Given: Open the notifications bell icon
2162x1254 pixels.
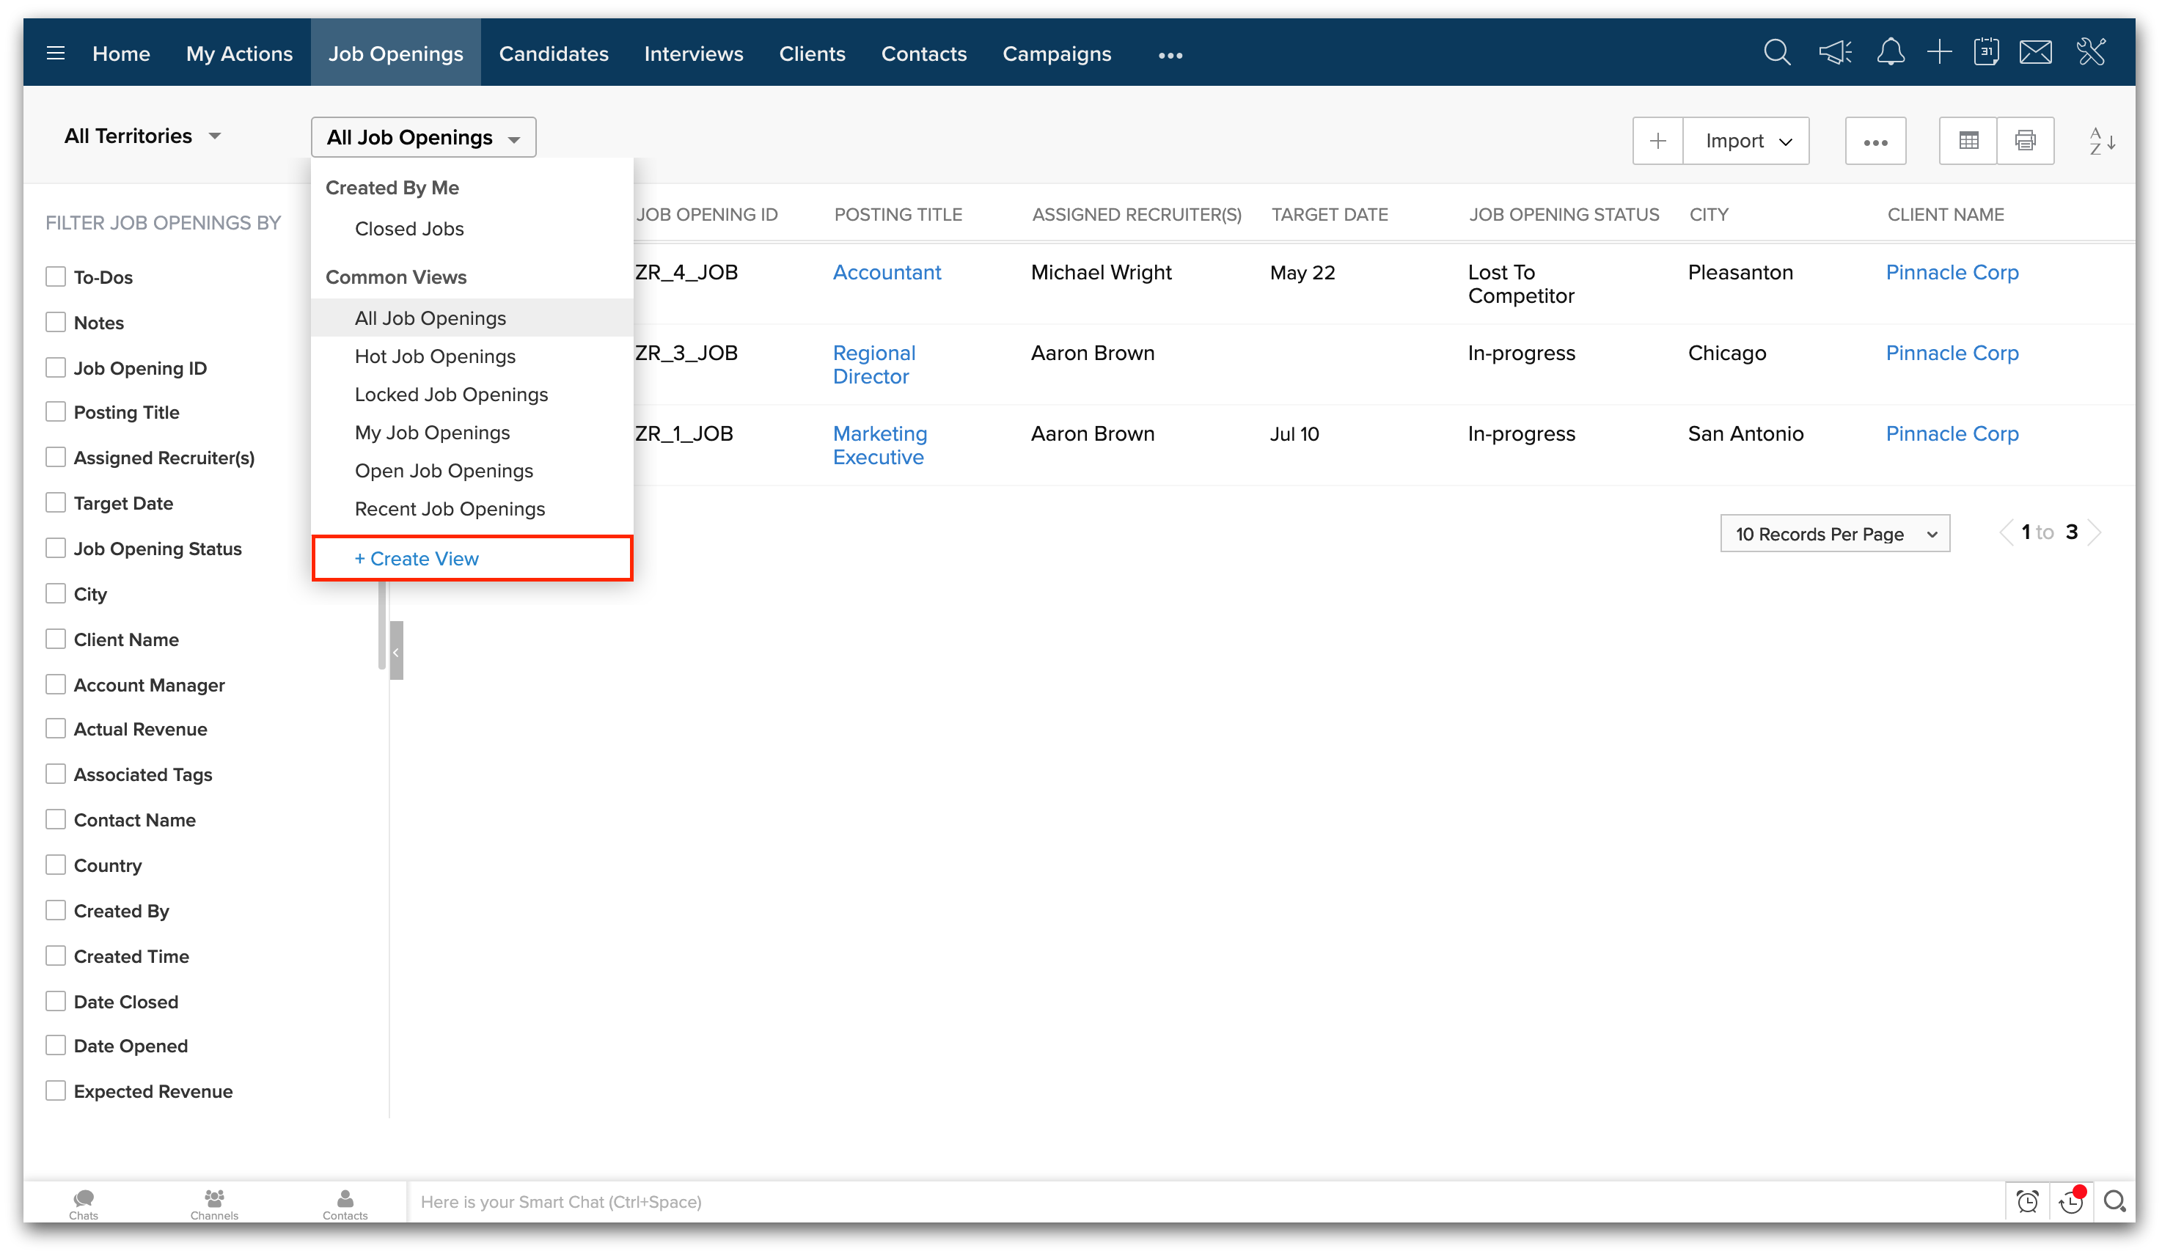Looking at the screenshot, I should coord(1890,54).
